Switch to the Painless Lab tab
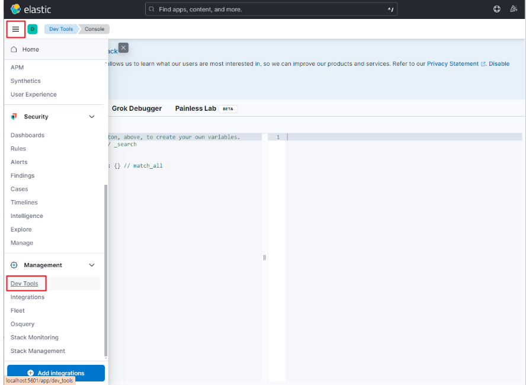This screenshot has width=526, height=385. pyautogui.click(x=195, y=108)
